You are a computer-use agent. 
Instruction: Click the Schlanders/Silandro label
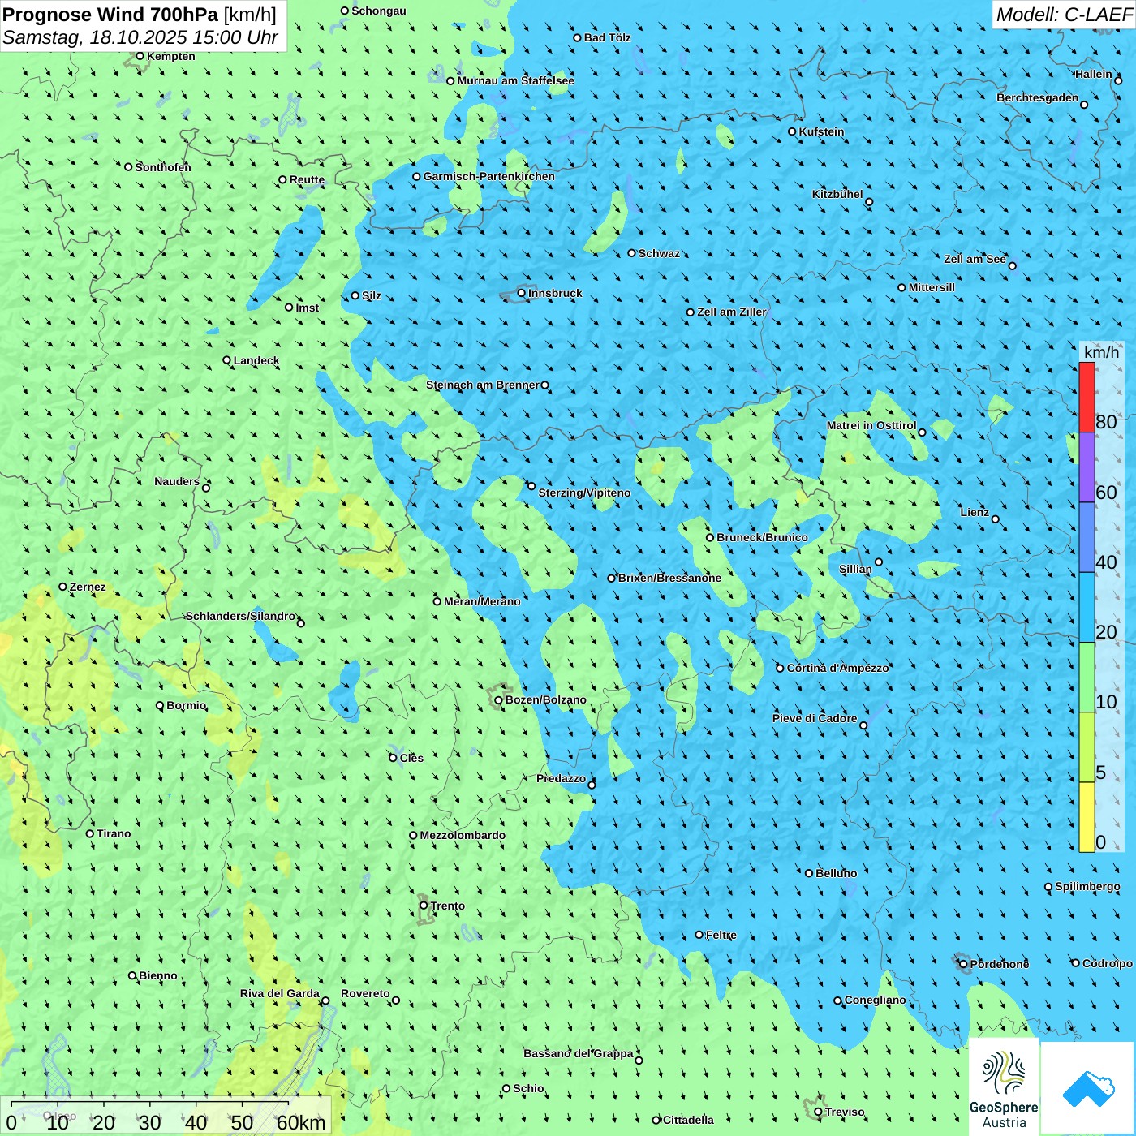241,616
